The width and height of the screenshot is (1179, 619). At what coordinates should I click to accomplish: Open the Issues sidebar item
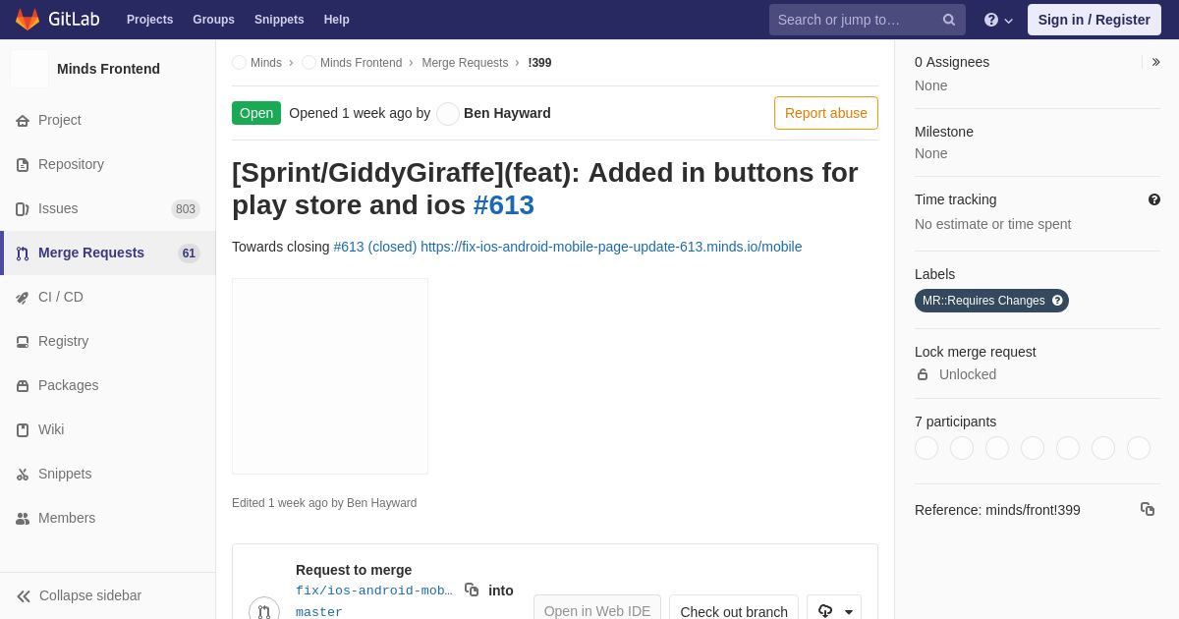(108, 208)
